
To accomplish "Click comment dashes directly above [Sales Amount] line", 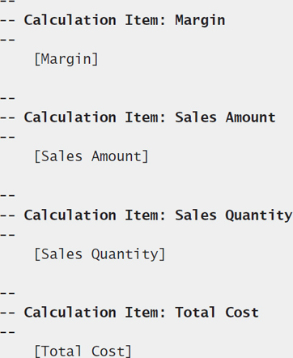I will [x=7, y=138].
